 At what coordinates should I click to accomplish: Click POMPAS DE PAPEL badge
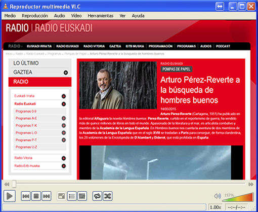pyautogui.click(x=176, y=69)
